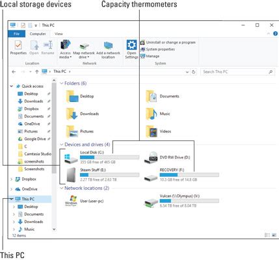This screenshot has height=260, width=279.
Task: Switch to large icons view button
Action: click(x=274, y=235)
